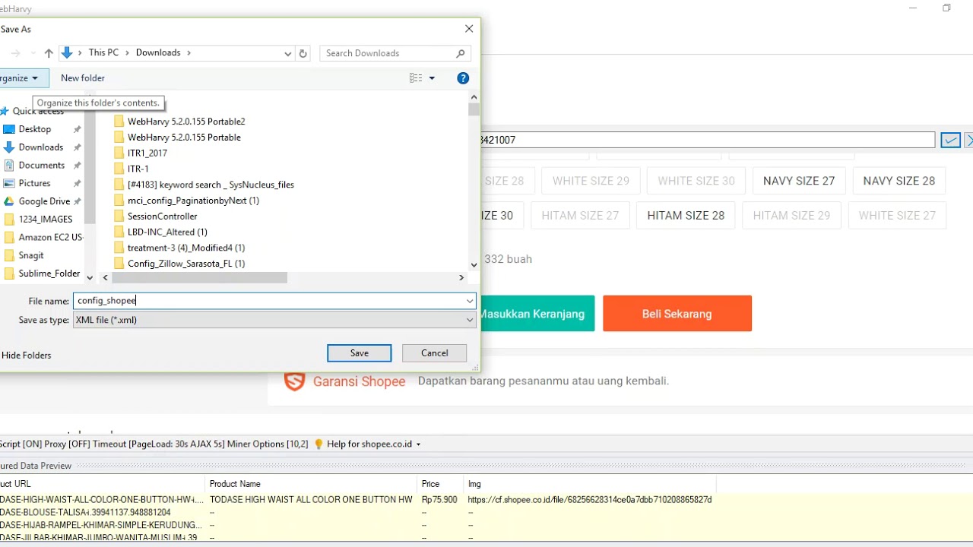Click the Help lightbulb icon
Screen dimensions: 973x547
(x=319, y=444)
